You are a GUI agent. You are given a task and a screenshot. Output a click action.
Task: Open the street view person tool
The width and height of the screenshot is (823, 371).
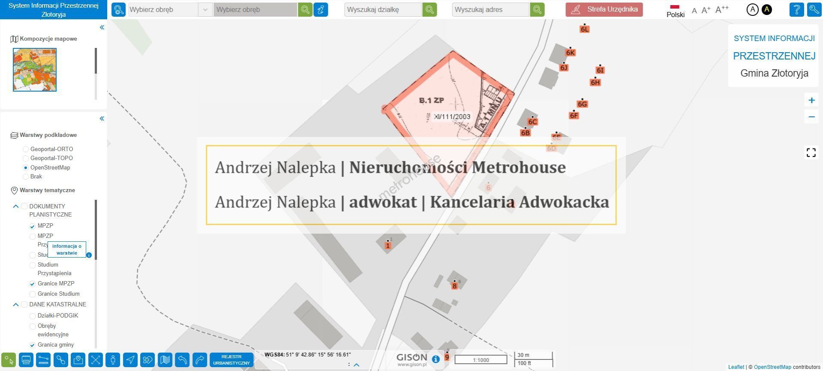[113, 360]
